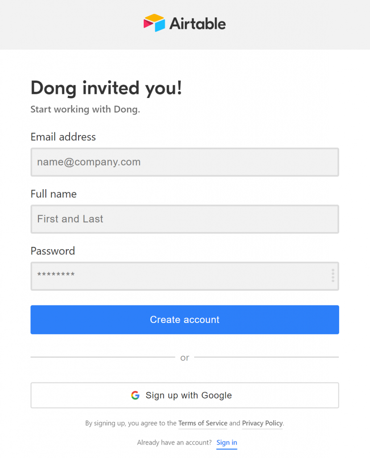Click the Password label
The height and width of the screenshot is (458, 370).
(53, 251)
